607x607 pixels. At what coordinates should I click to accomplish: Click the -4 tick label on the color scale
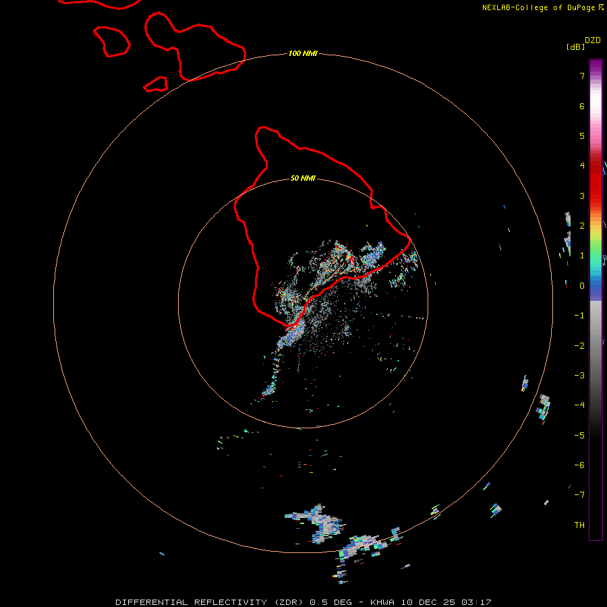pyautogui.click(x=579, y=405)
